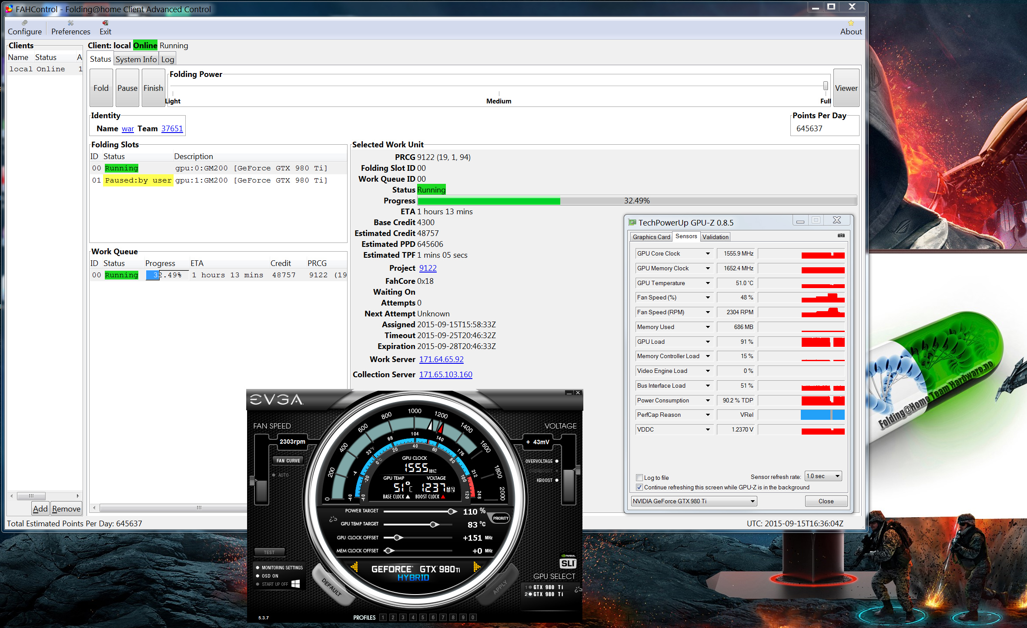
Task: Open GPU Memory Clock sensor dropdown
Action: pos(708,268)
